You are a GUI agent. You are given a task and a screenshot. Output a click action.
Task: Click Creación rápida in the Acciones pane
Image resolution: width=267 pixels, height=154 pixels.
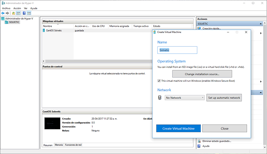(x=212, y=29)
